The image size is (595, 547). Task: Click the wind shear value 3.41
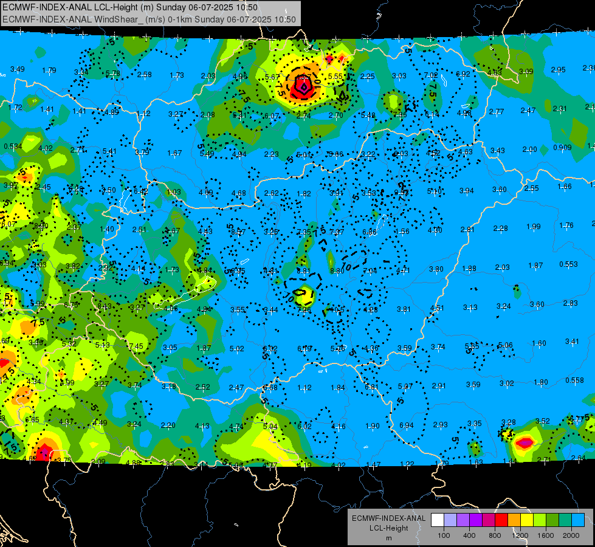(573, 342)
